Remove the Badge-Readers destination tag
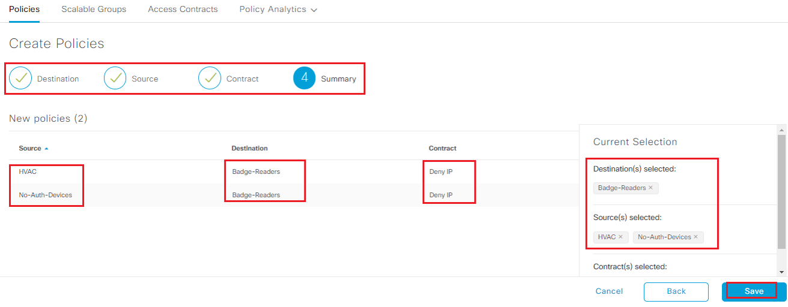Image resolution: width=788 pixels, height=307 pixels. point(650,188)
